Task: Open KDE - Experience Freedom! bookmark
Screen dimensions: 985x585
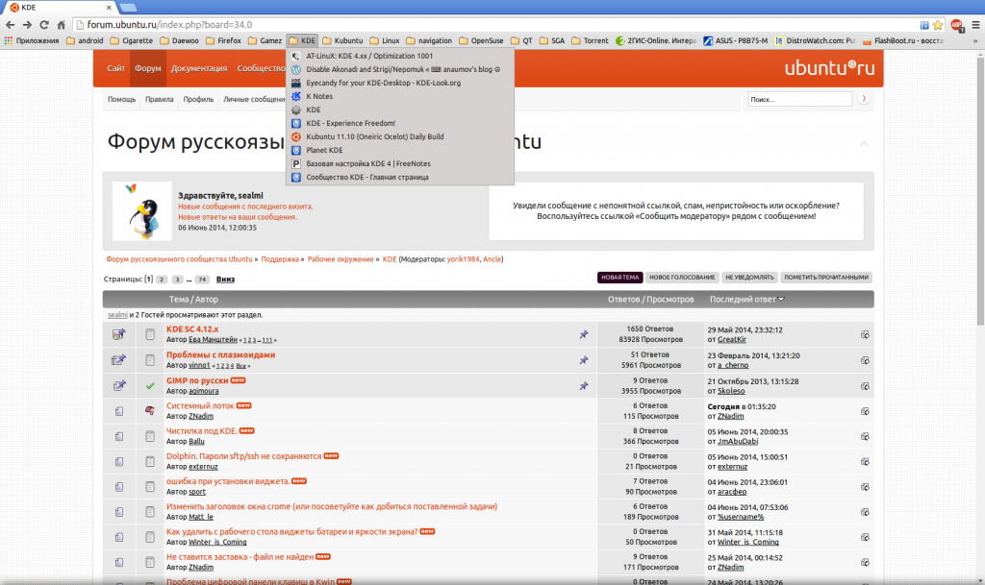Action: (399, 124)
